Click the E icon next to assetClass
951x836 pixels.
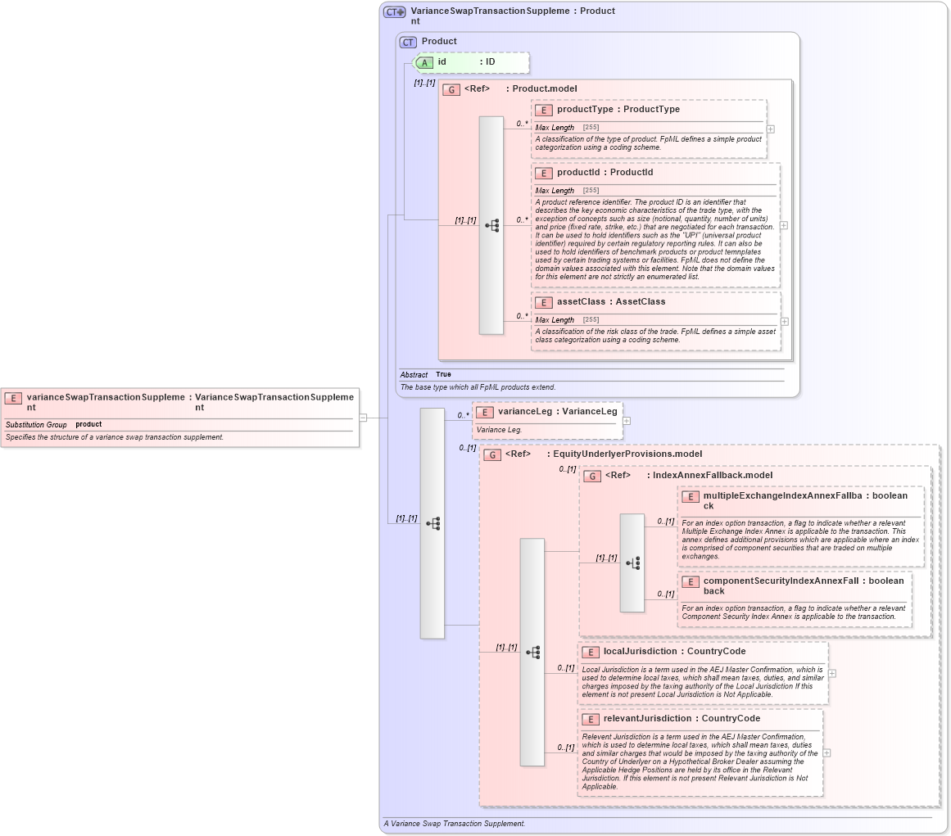point(543,302)
